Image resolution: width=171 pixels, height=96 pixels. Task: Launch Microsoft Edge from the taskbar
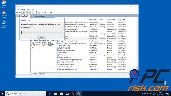(50, 94)
